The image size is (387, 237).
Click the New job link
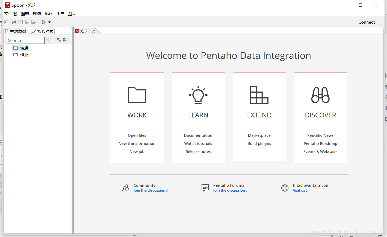[137, 152]
